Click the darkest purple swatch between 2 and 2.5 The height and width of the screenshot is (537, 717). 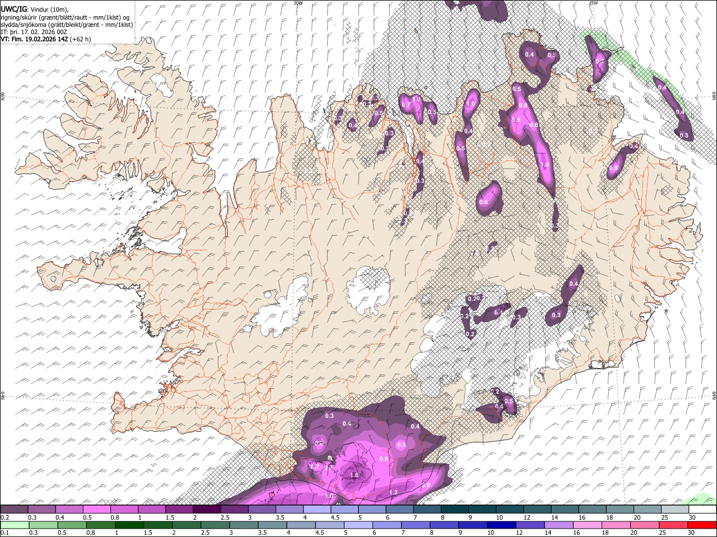click(207, 510)
